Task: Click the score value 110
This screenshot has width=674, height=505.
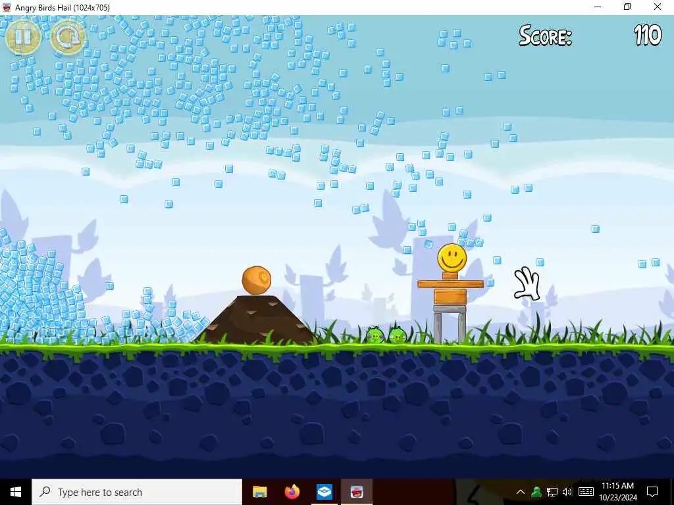Action: click(648, 36)
